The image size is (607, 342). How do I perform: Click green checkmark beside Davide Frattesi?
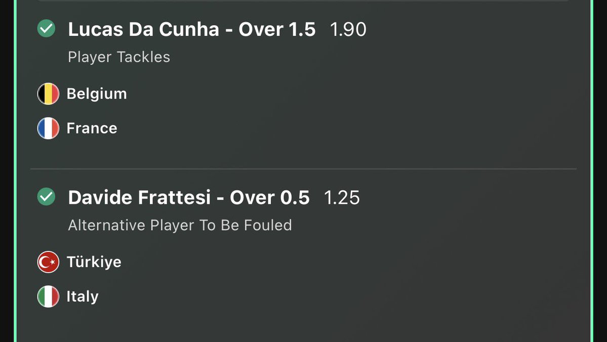(46, 196)
